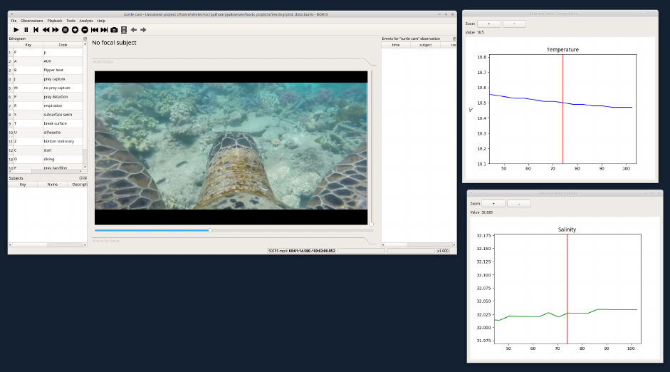Take a snapshot with the camera icon
The width and height of the screenshot is (670, 372).
click(114, 30)
